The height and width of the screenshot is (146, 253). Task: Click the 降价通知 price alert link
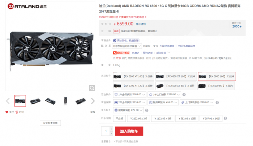pos(141,24)
